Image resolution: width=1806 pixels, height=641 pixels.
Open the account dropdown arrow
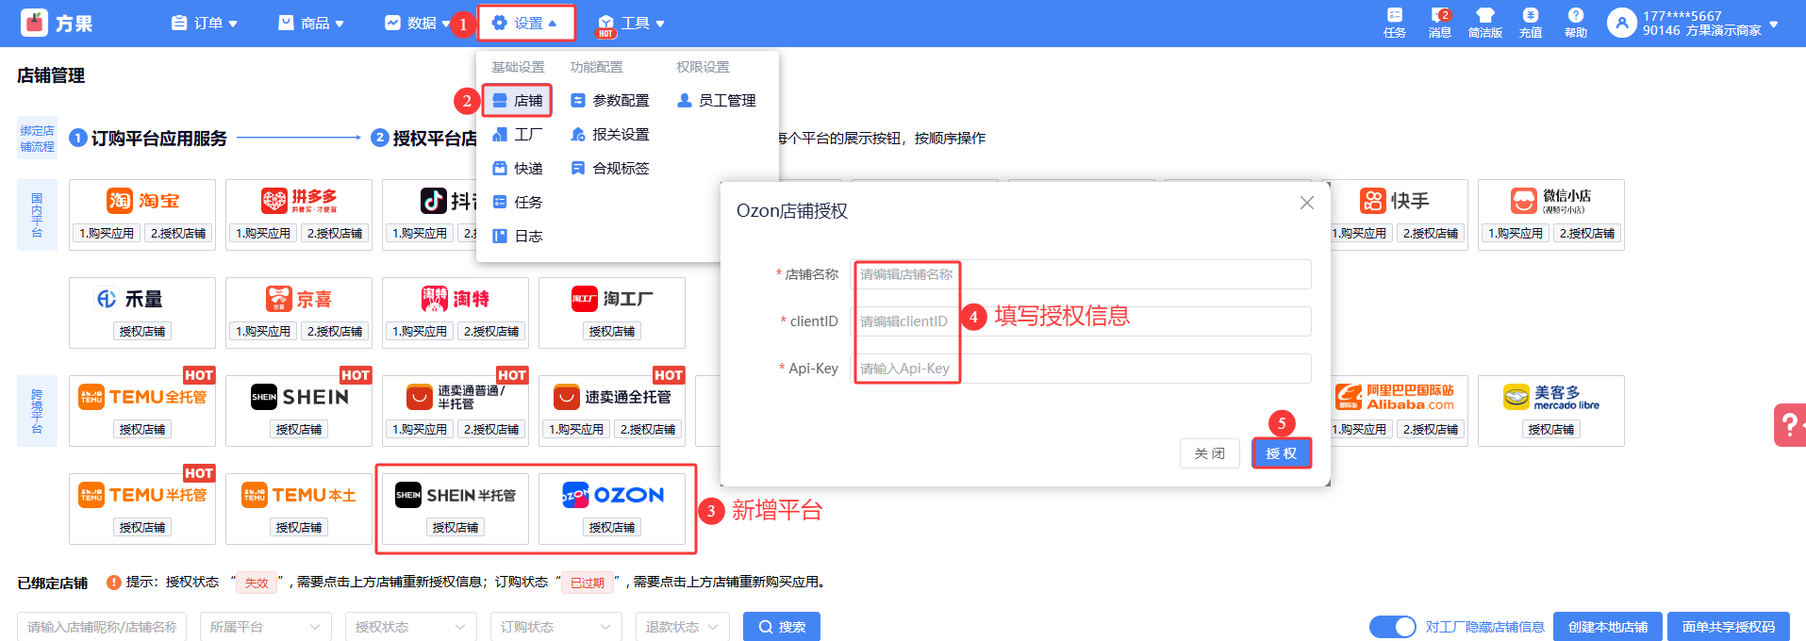tap(1774, 24)
